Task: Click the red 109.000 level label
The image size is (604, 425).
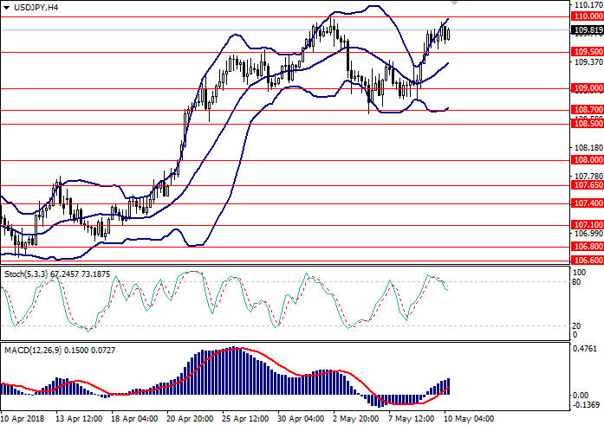Action: point(588,88)
